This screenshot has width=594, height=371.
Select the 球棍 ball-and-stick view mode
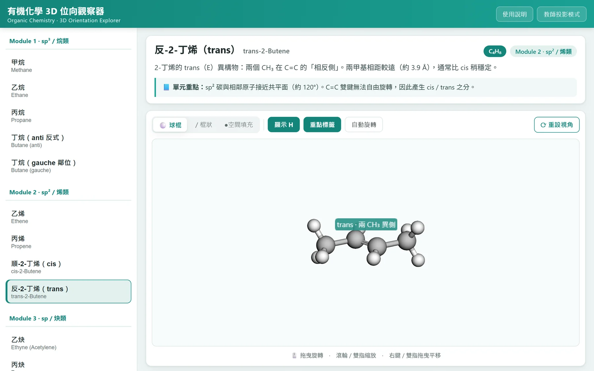[x=170, y=125]
